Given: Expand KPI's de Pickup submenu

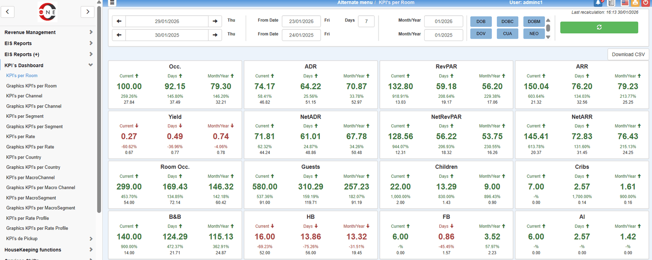Looking at the screenshot, I should coord(48,238).
